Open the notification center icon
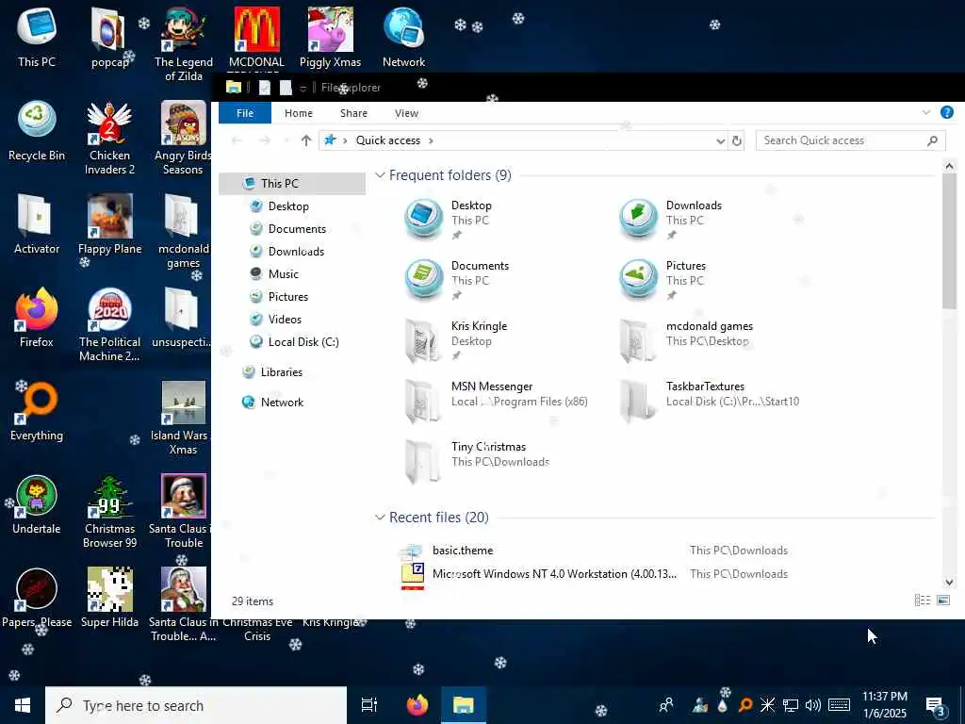 click(x=936, y=705)
